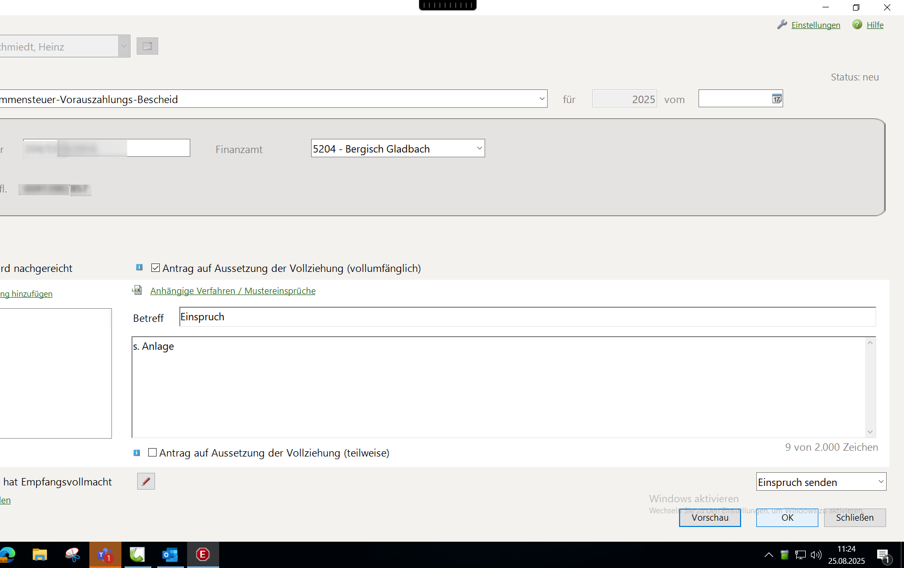Viewport: 904px width, 568px height.
Task: Click info icon beside teilweise checkbox
Action: 137,453
